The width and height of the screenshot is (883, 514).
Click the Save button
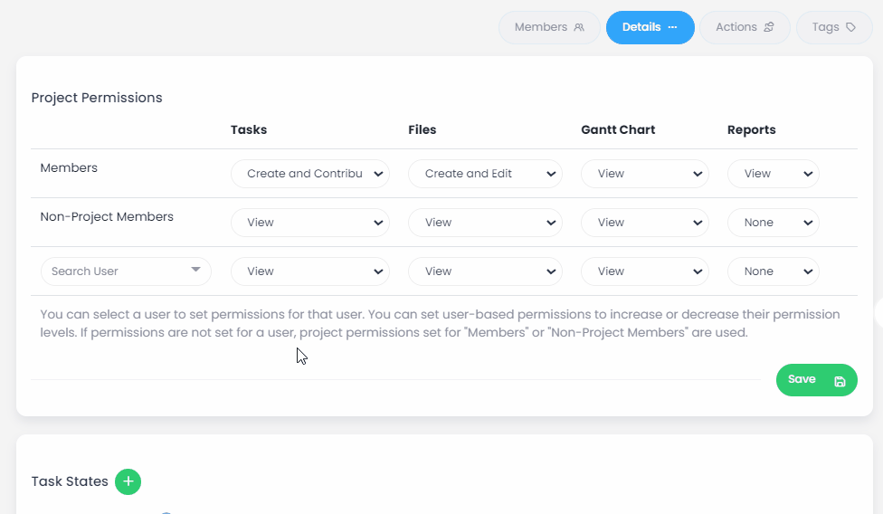816,380
